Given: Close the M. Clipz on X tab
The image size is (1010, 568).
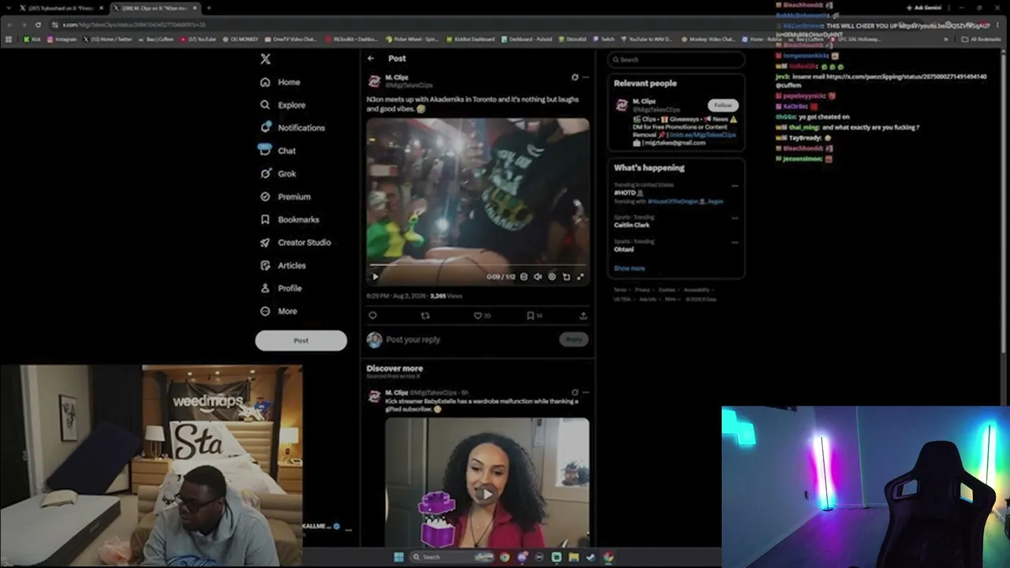Looking at the screenshot, I should [195, 8].
